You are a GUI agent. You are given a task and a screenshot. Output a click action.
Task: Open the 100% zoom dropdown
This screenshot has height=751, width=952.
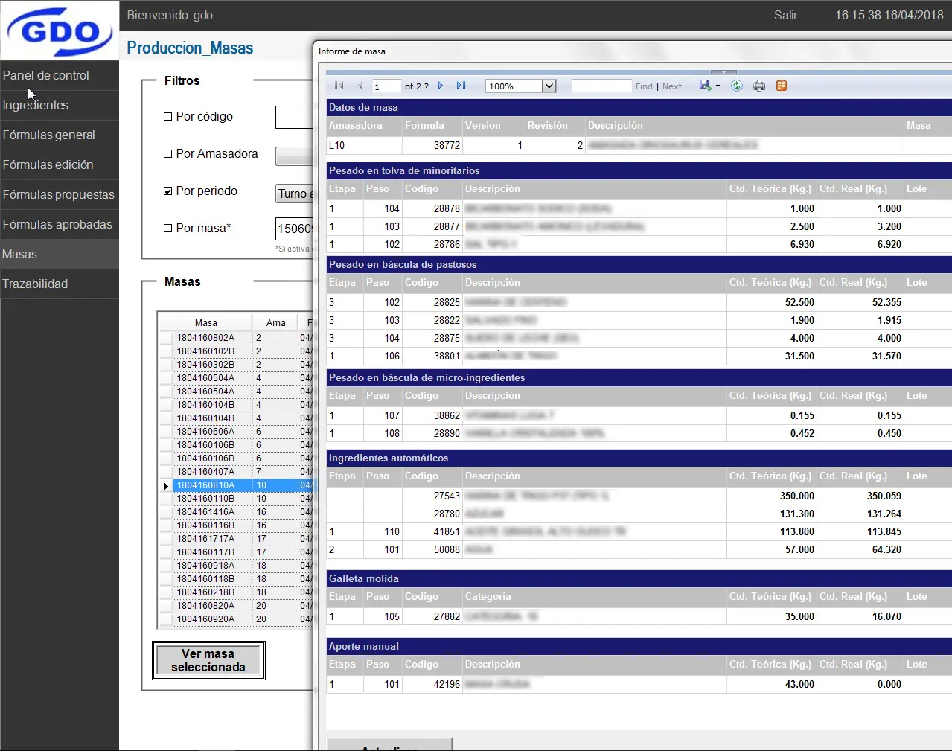point(549,86)
